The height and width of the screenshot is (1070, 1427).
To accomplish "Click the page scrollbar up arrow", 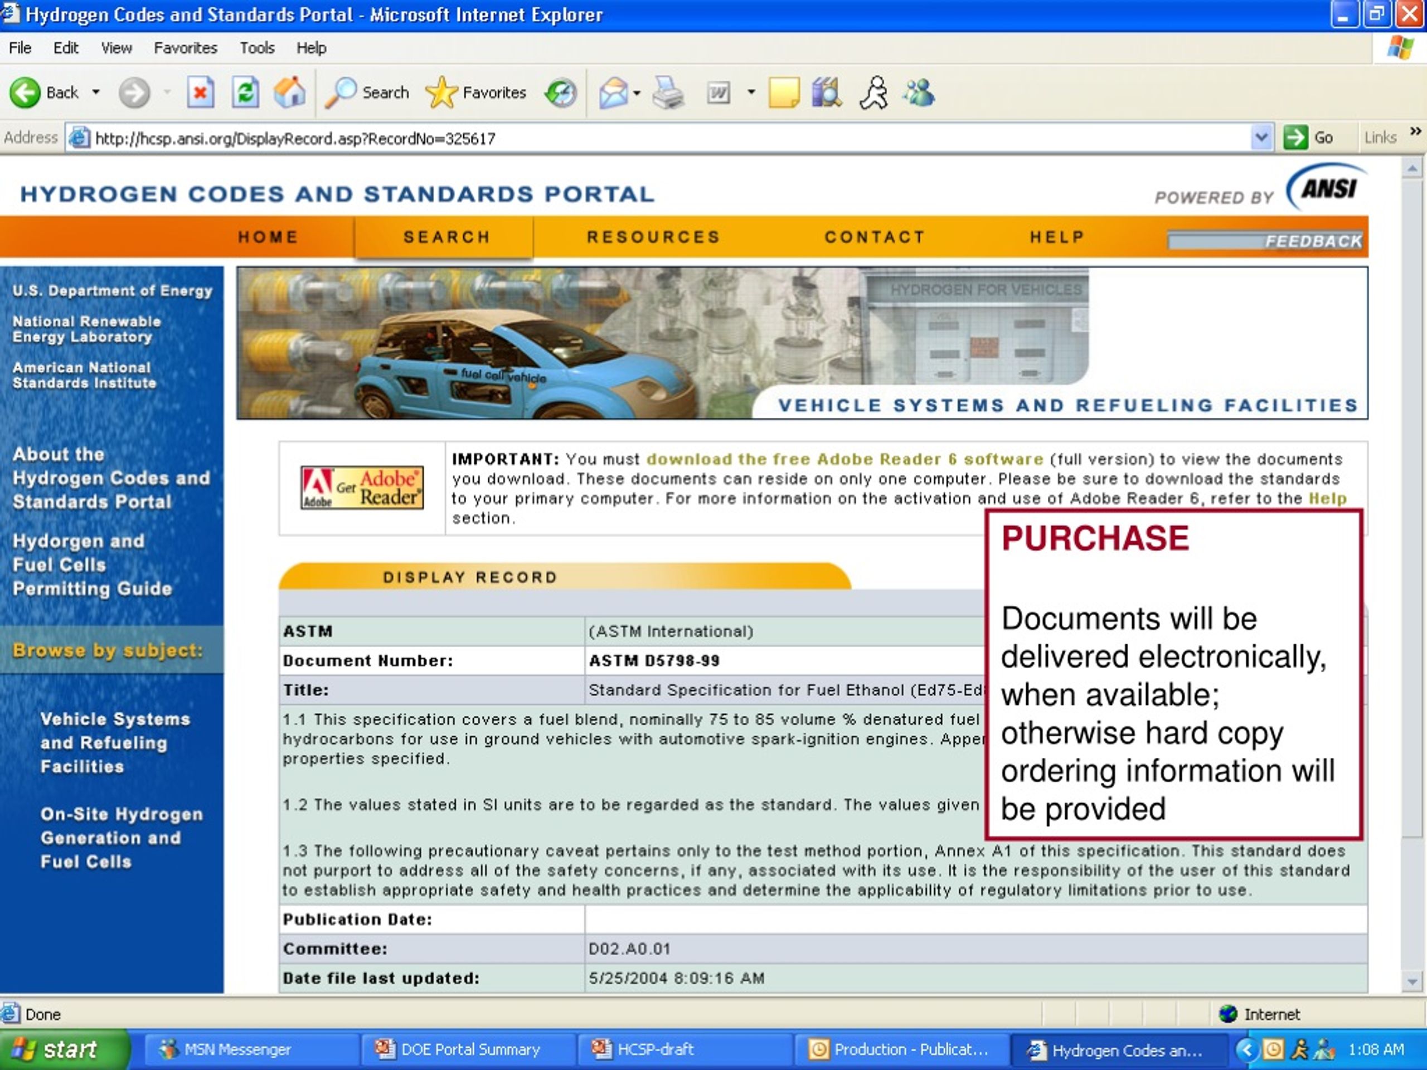I will point(1412,169).
